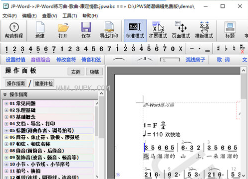Expand the 02 乐理基础 tree node
248x179 pixels.
pos(6,110)
